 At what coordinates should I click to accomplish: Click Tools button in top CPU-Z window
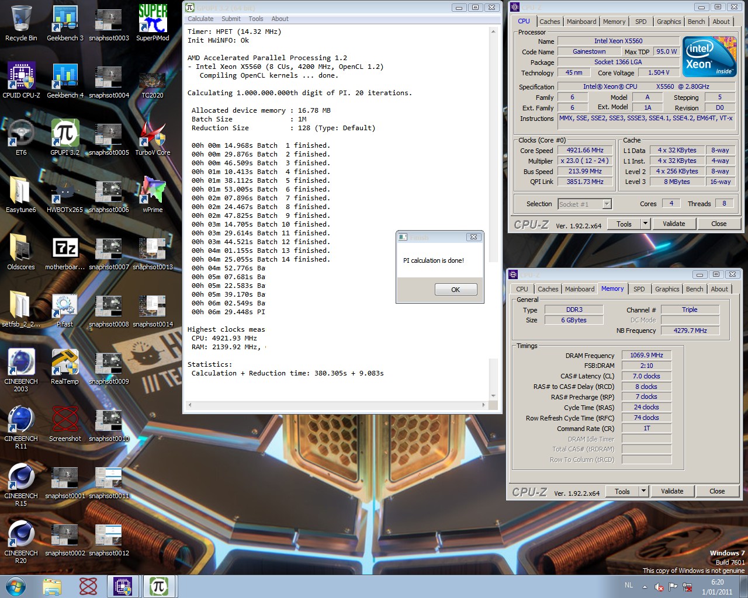click(624, 224)
